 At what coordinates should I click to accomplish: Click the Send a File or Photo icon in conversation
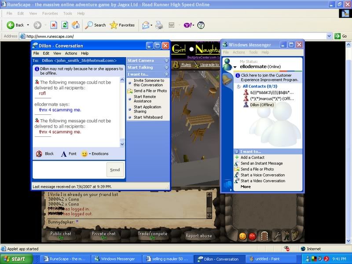tap(130, 91)
